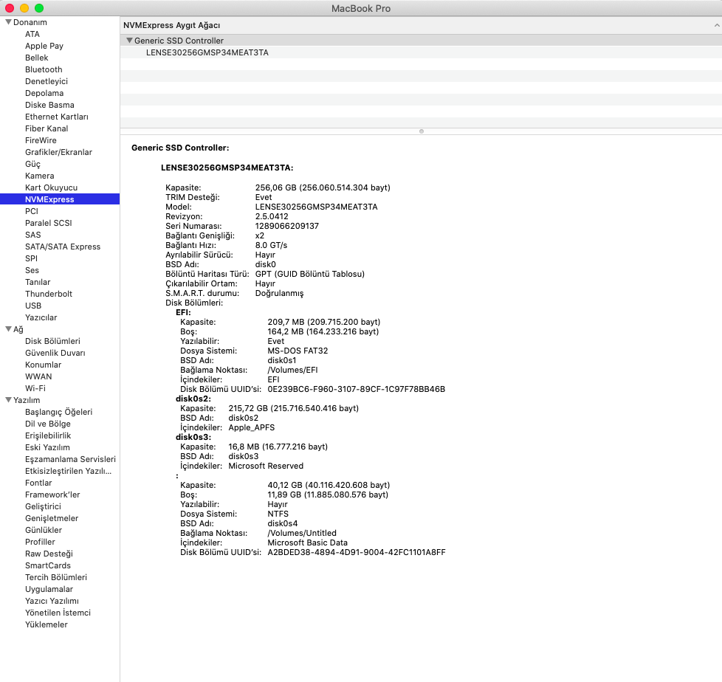This screenshot has height=682, width=722.
Task: Open the Wi-Fi network entry
Action: pyautogui.click(x=35, y=388)
